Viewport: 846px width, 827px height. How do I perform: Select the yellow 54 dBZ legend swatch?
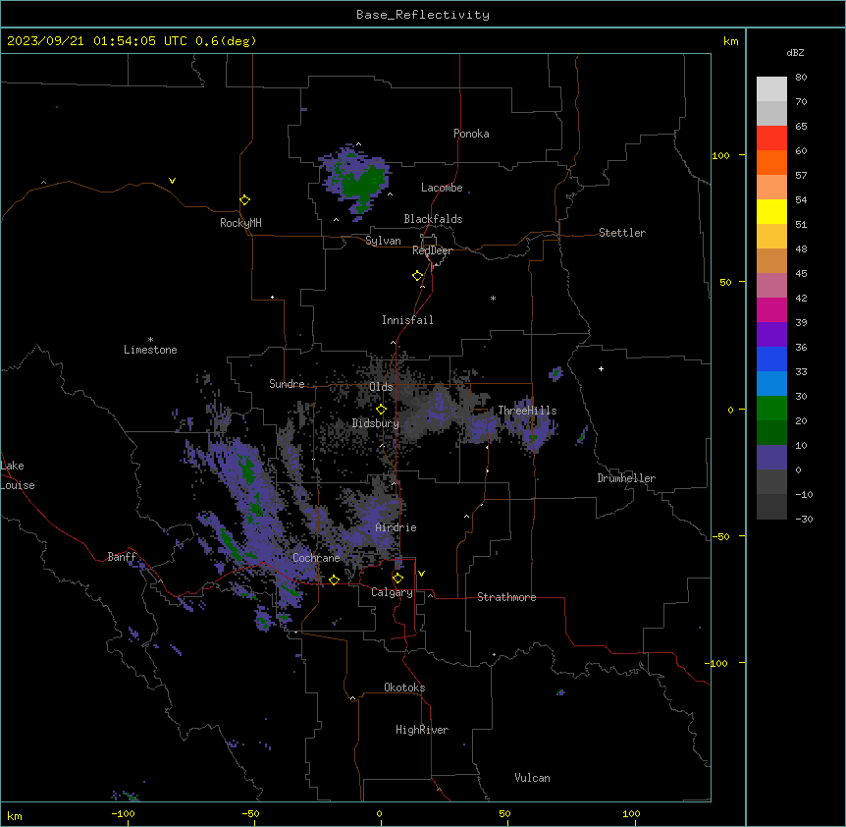coord(771,211)
